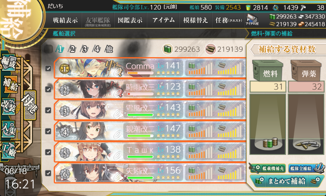Screen dimensions: 326x196
Task: Switch to the 他 other ships tab
Action: coord(109,49)
